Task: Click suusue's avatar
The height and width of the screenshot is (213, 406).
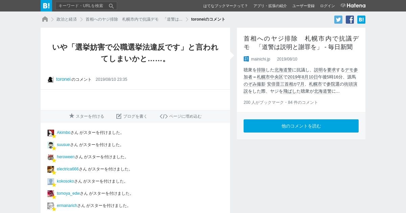Action: click(x=51, y=145)
